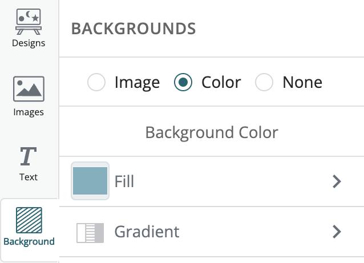364x263 pixels.
Task: Choose the None radio button
Action: [x=264, y=82]
